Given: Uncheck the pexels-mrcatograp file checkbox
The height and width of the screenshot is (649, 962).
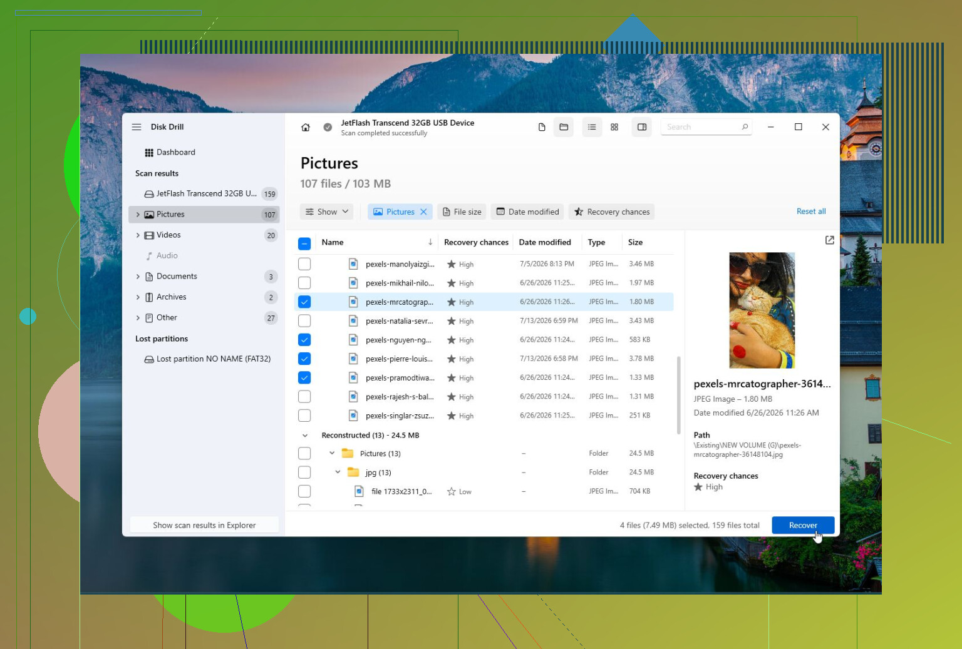Looking at the screenshot, I should [x=304, y=302].
